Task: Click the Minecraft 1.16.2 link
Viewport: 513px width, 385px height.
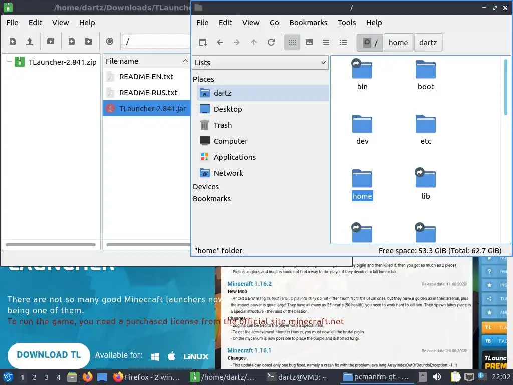Action: (x=249, y=284)
